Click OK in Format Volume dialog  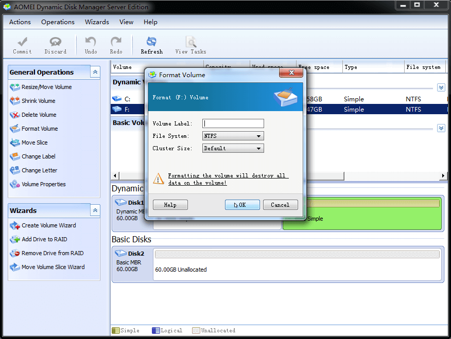point(242,205)
